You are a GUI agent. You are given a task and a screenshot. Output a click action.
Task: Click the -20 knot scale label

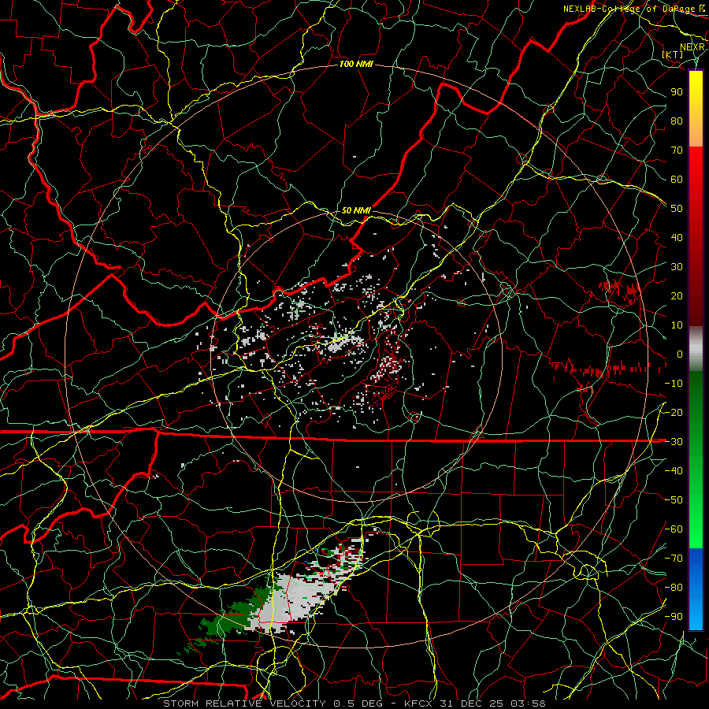click(x=674, y=412)
